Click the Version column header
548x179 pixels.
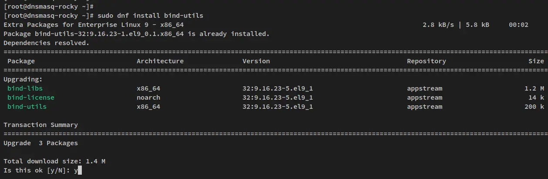point(256,61)
